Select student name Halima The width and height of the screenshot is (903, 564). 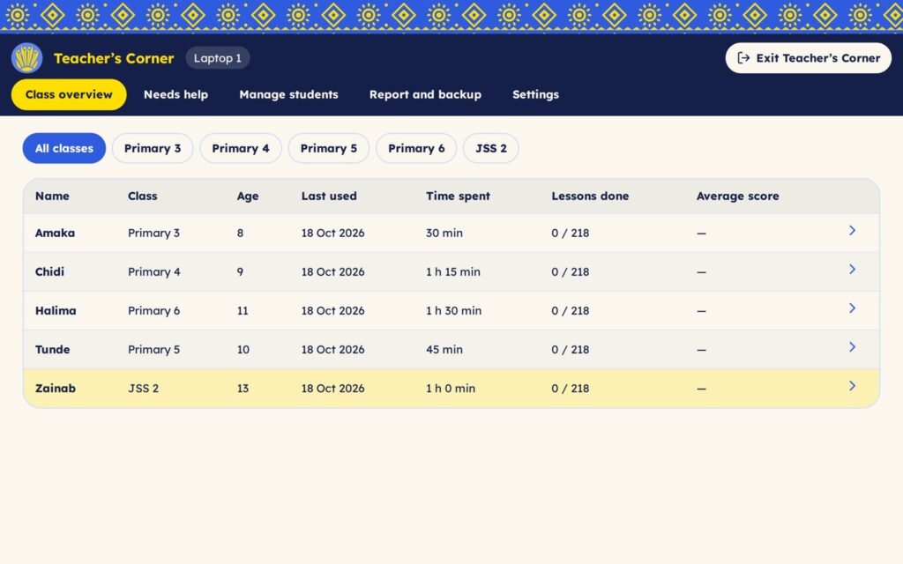pos(56,311)
